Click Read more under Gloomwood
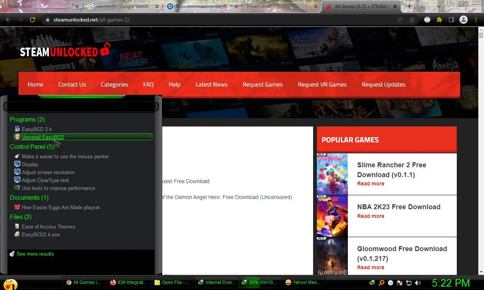Screen dimensions: 484x290 click(x=371, y=267)
